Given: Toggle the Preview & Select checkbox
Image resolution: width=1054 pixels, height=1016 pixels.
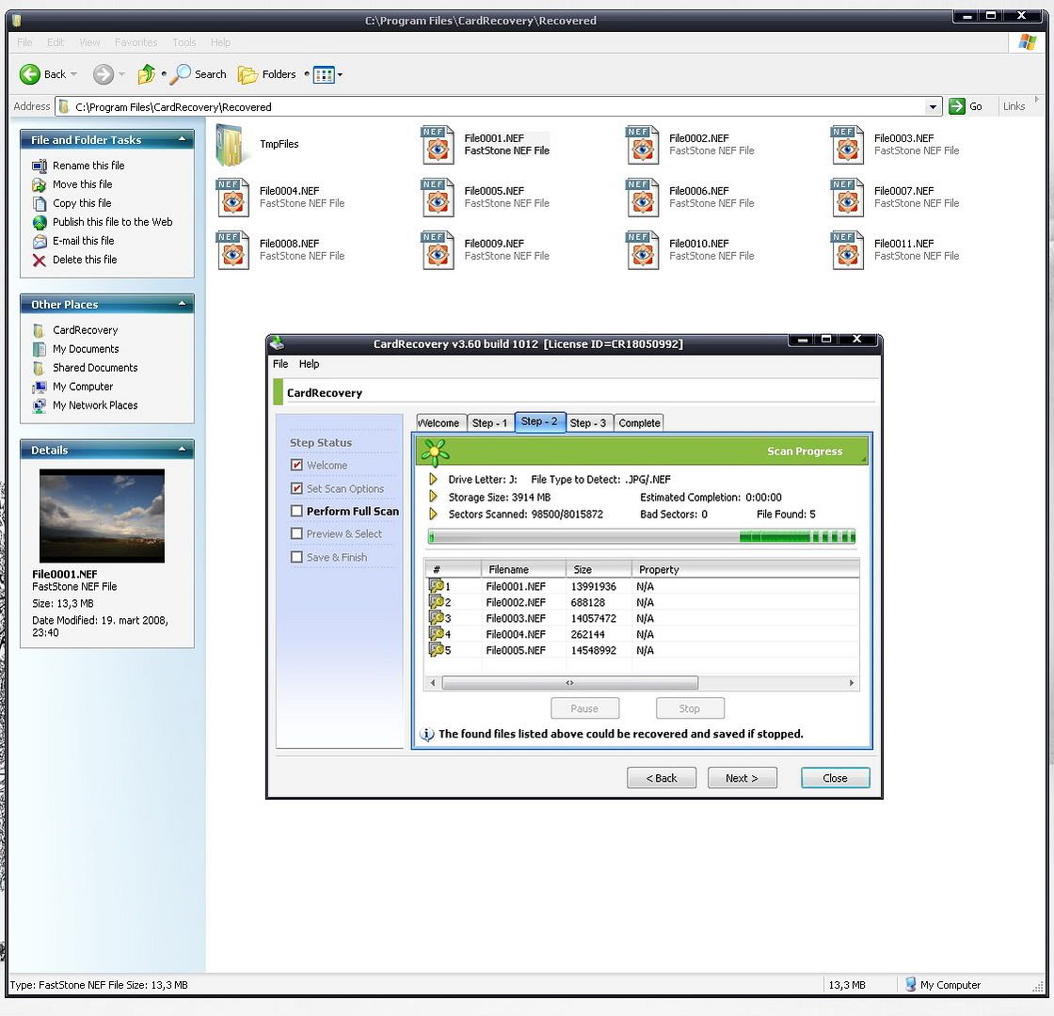Looking at the screenshot, I should [296, 533].
